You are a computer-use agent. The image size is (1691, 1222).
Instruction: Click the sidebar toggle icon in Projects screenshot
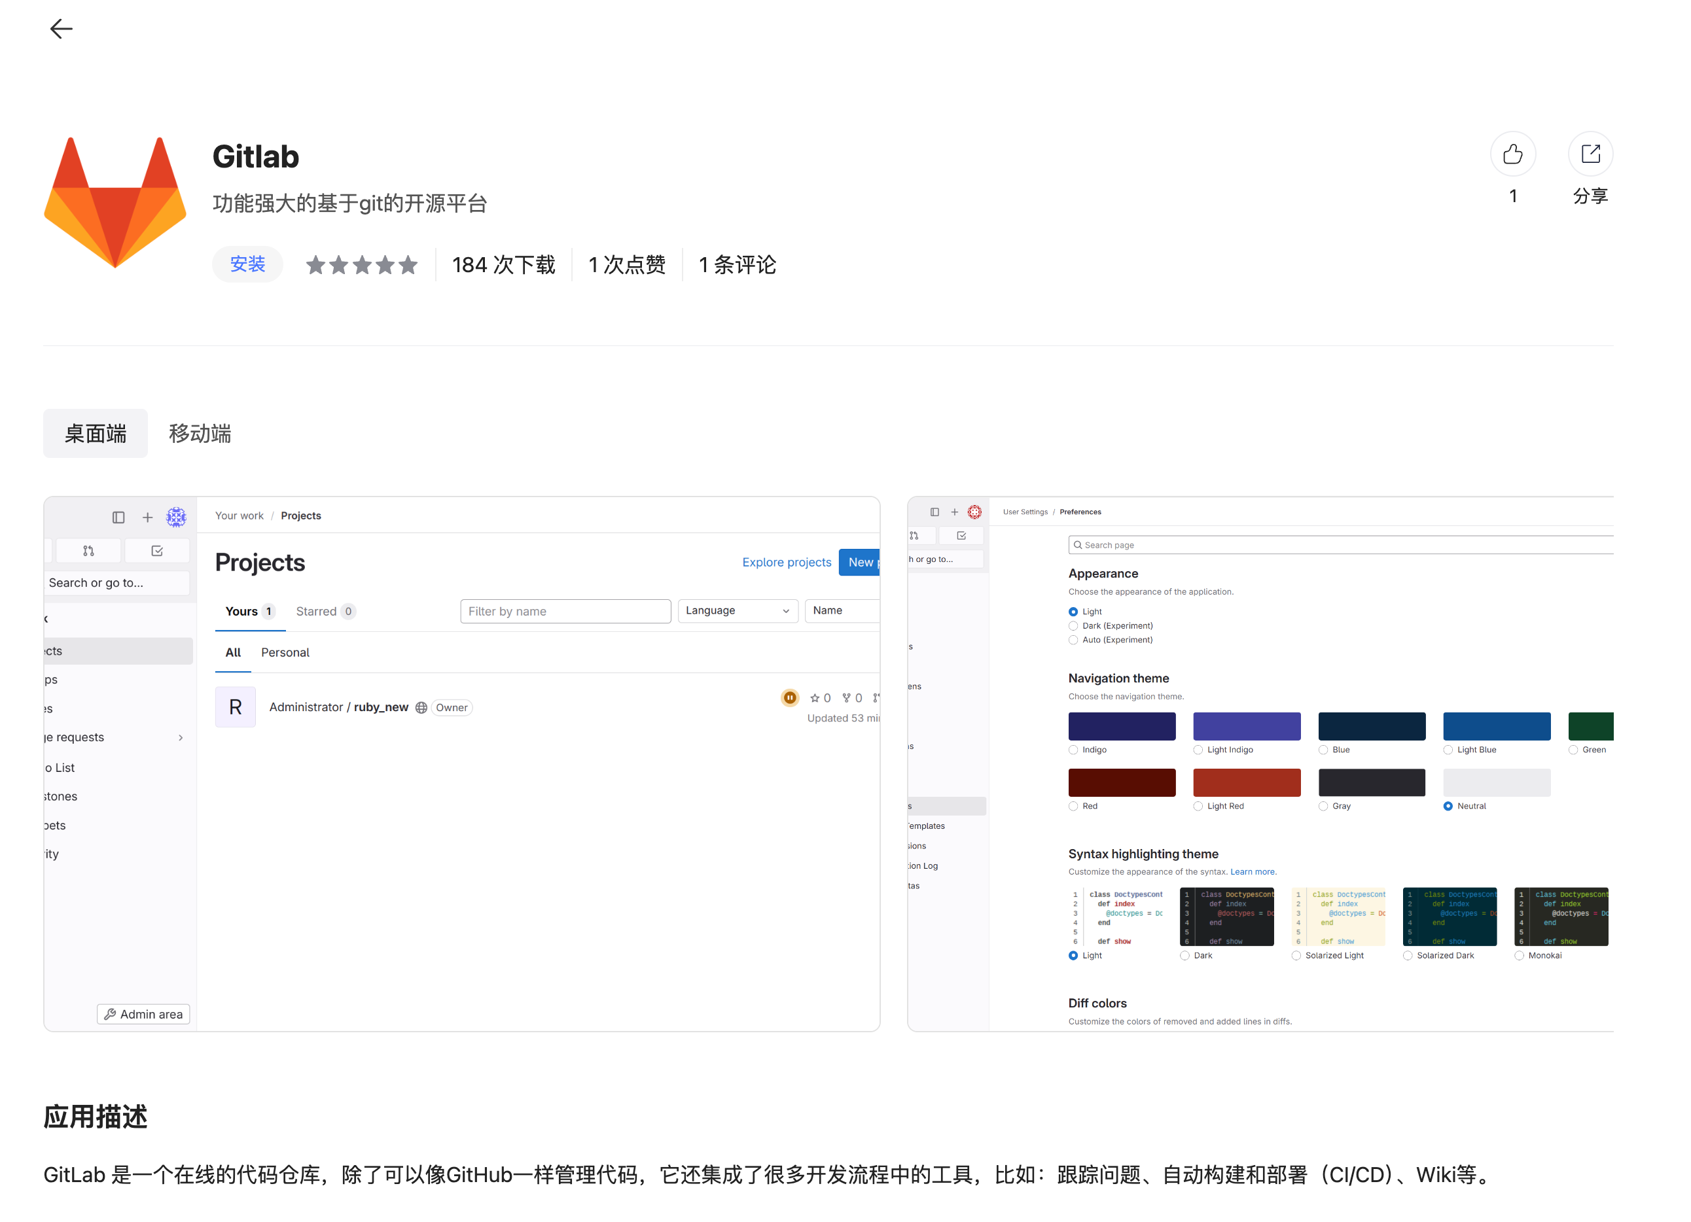118,517
